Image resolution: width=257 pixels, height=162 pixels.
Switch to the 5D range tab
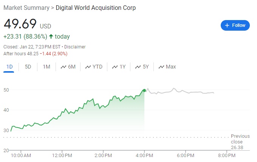pos(28,67)
